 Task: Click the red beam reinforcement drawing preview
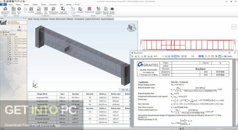click(187, 45)
